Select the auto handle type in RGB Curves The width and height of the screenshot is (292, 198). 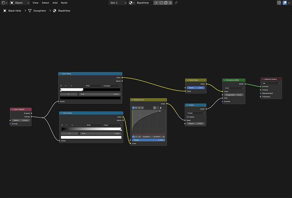pyautogui.click(x=133, y=137)
